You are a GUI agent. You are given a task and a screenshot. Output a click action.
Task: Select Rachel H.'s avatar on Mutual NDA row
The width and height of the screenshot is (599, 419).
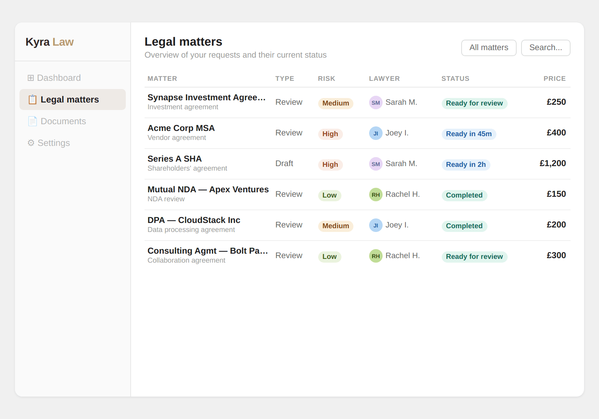[375, 195]
